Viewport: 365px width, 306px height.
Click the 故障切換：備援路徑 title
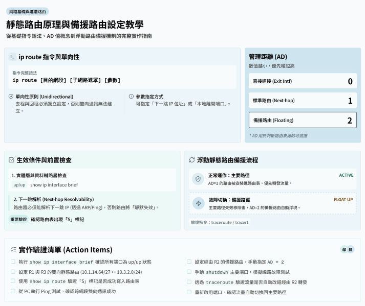click(x=229, y=200)
